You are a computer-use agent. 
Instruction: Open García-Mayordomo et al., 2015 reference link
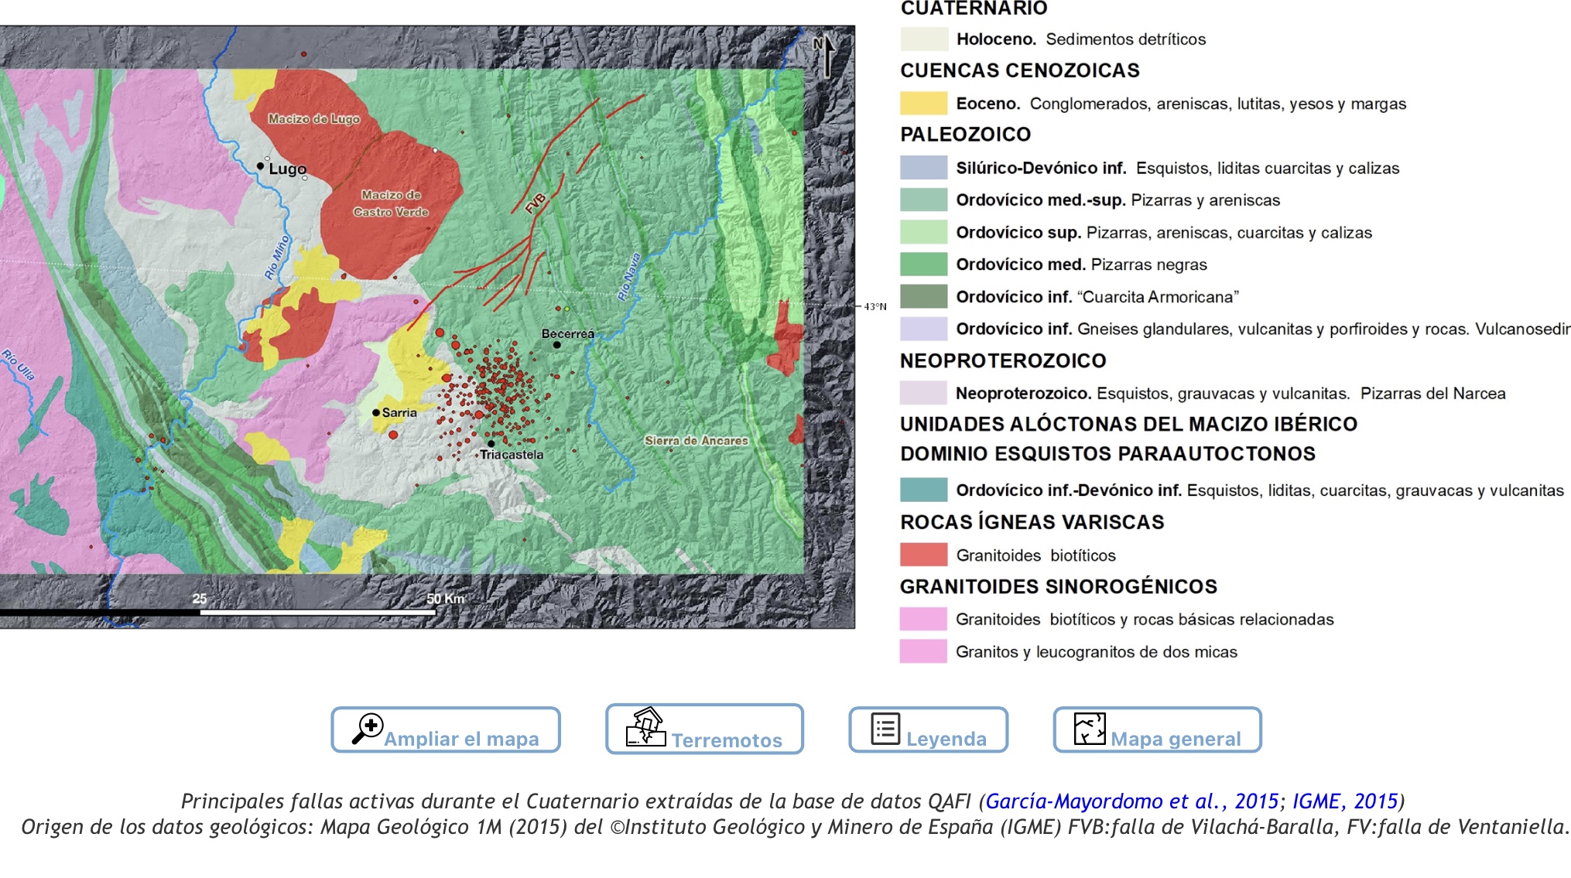pyautogui.click(x=1131, y=801)
